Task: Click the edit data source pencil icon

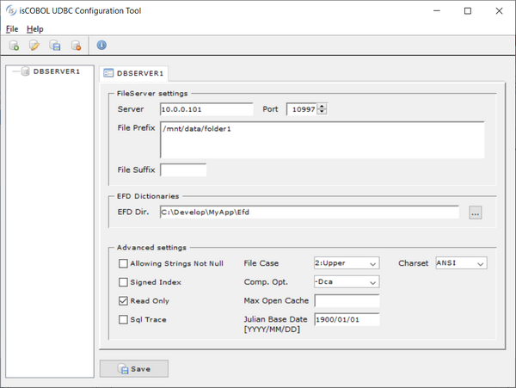Action: pyautogui.click(x=34, y=46)
